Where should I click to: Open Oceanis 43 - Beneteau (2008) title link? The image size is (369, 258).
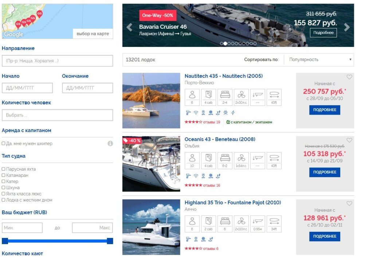[x=220, y=139]
